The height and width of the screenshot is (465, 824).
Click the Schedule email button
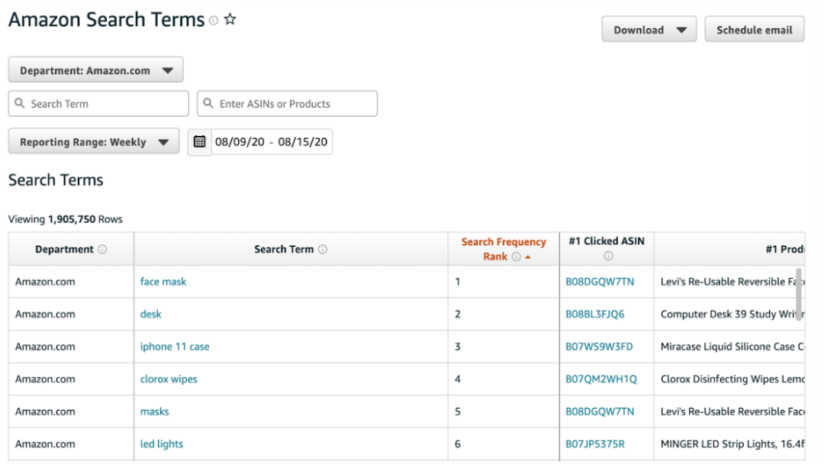coord(754,30)
